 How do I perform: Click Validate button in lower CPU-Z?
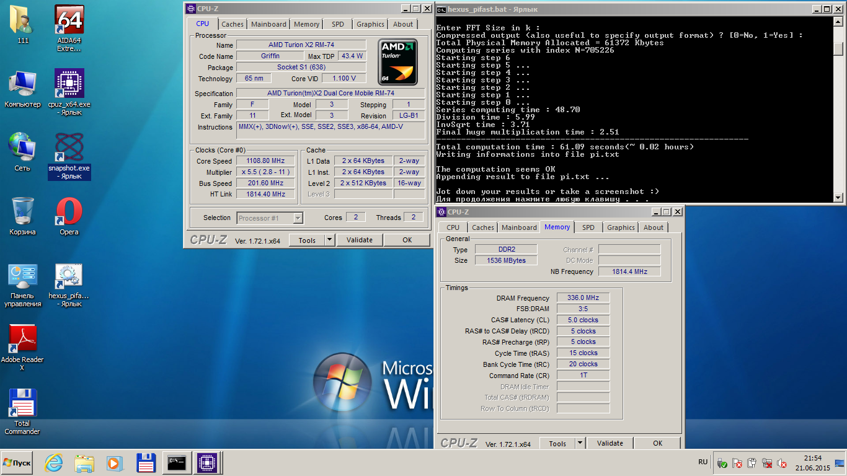click(x=610, y=443)
